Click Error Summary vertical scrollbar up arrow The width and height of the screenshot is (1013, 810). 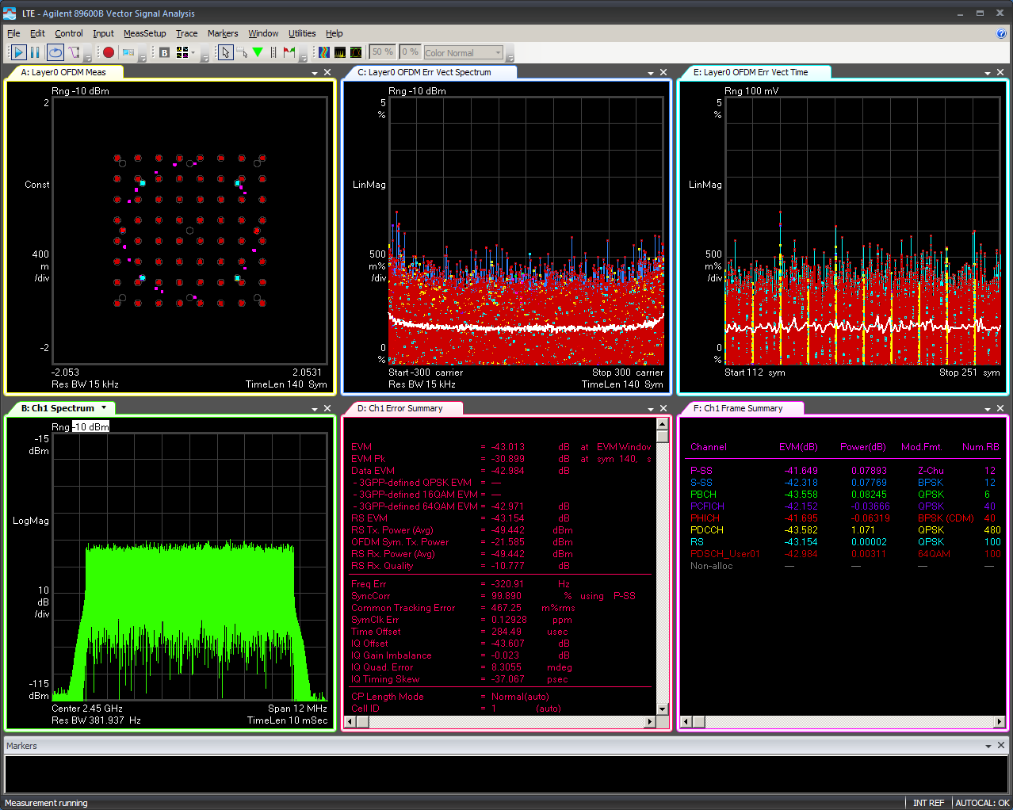pos(663,424)
